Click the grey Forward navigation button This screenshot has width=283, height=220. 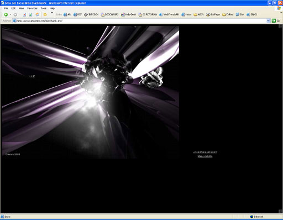point(15,14)
